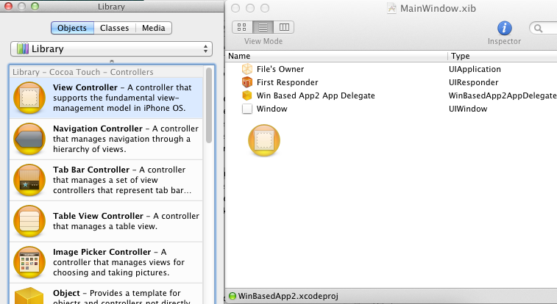This screenshot has width=557, height=304.
Task: Sort by the Name column header
Action: pos(336,56)
